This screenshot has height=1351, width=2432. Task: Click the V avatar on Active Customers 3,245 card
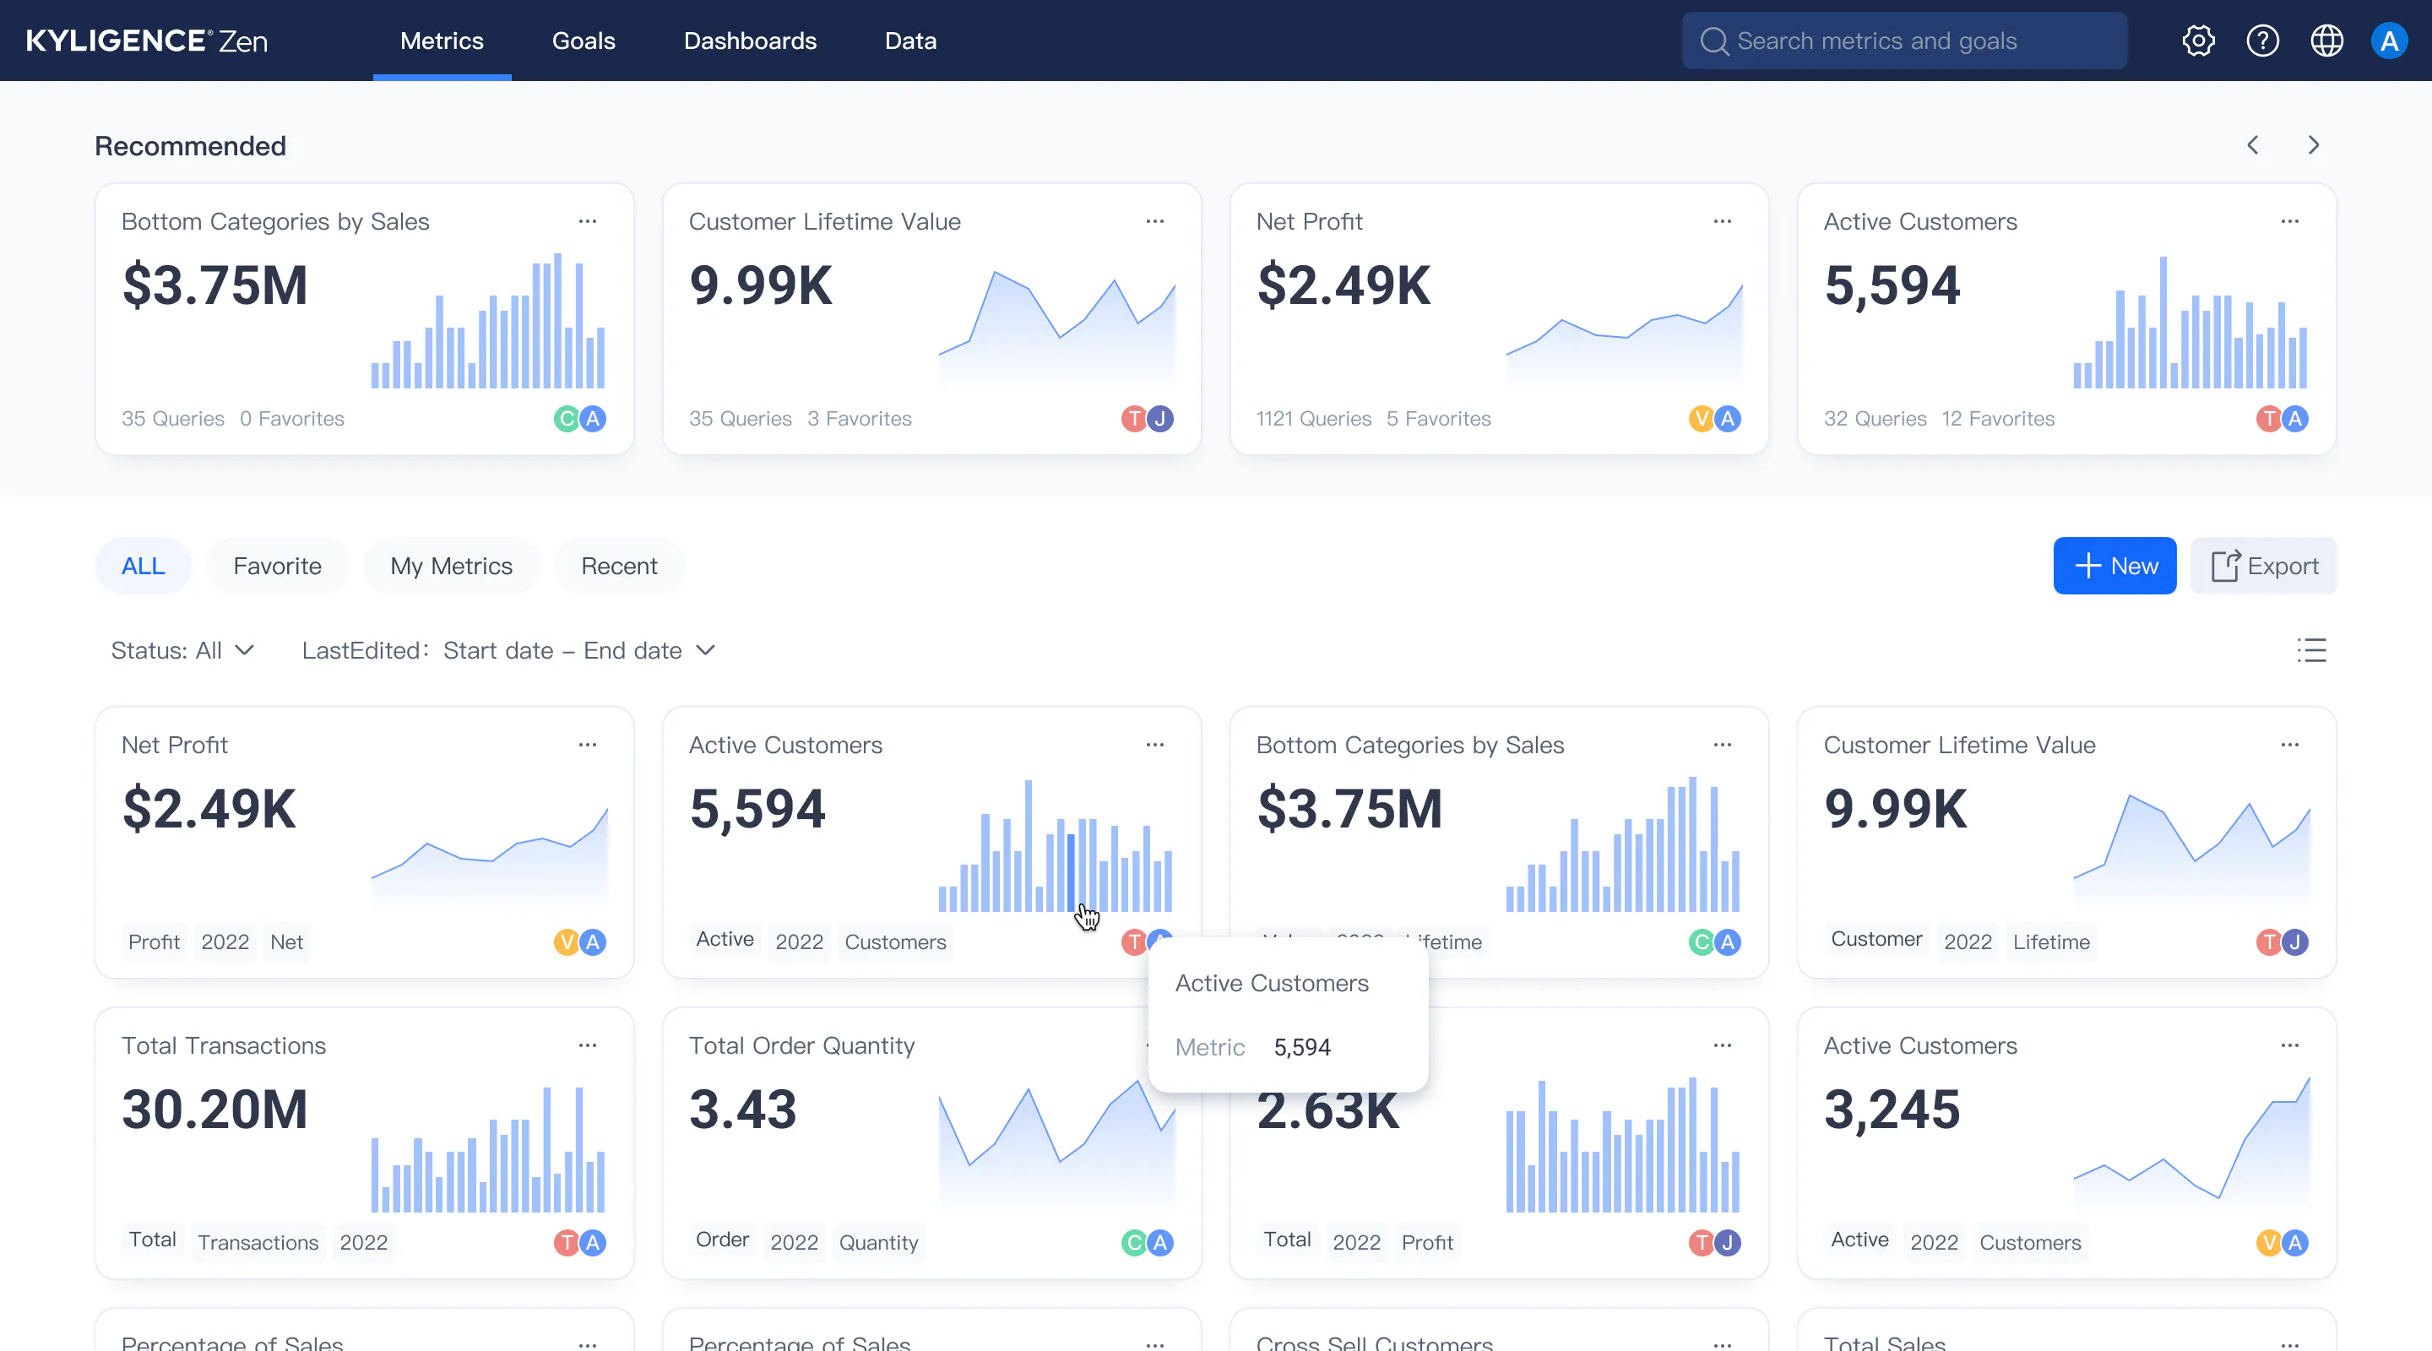(2269, 1242)
